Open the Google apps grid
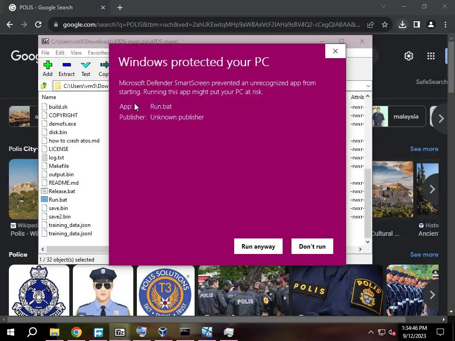The width and height of the screenshot is (455, 341). pyautogui.click(x=431, y=56)
